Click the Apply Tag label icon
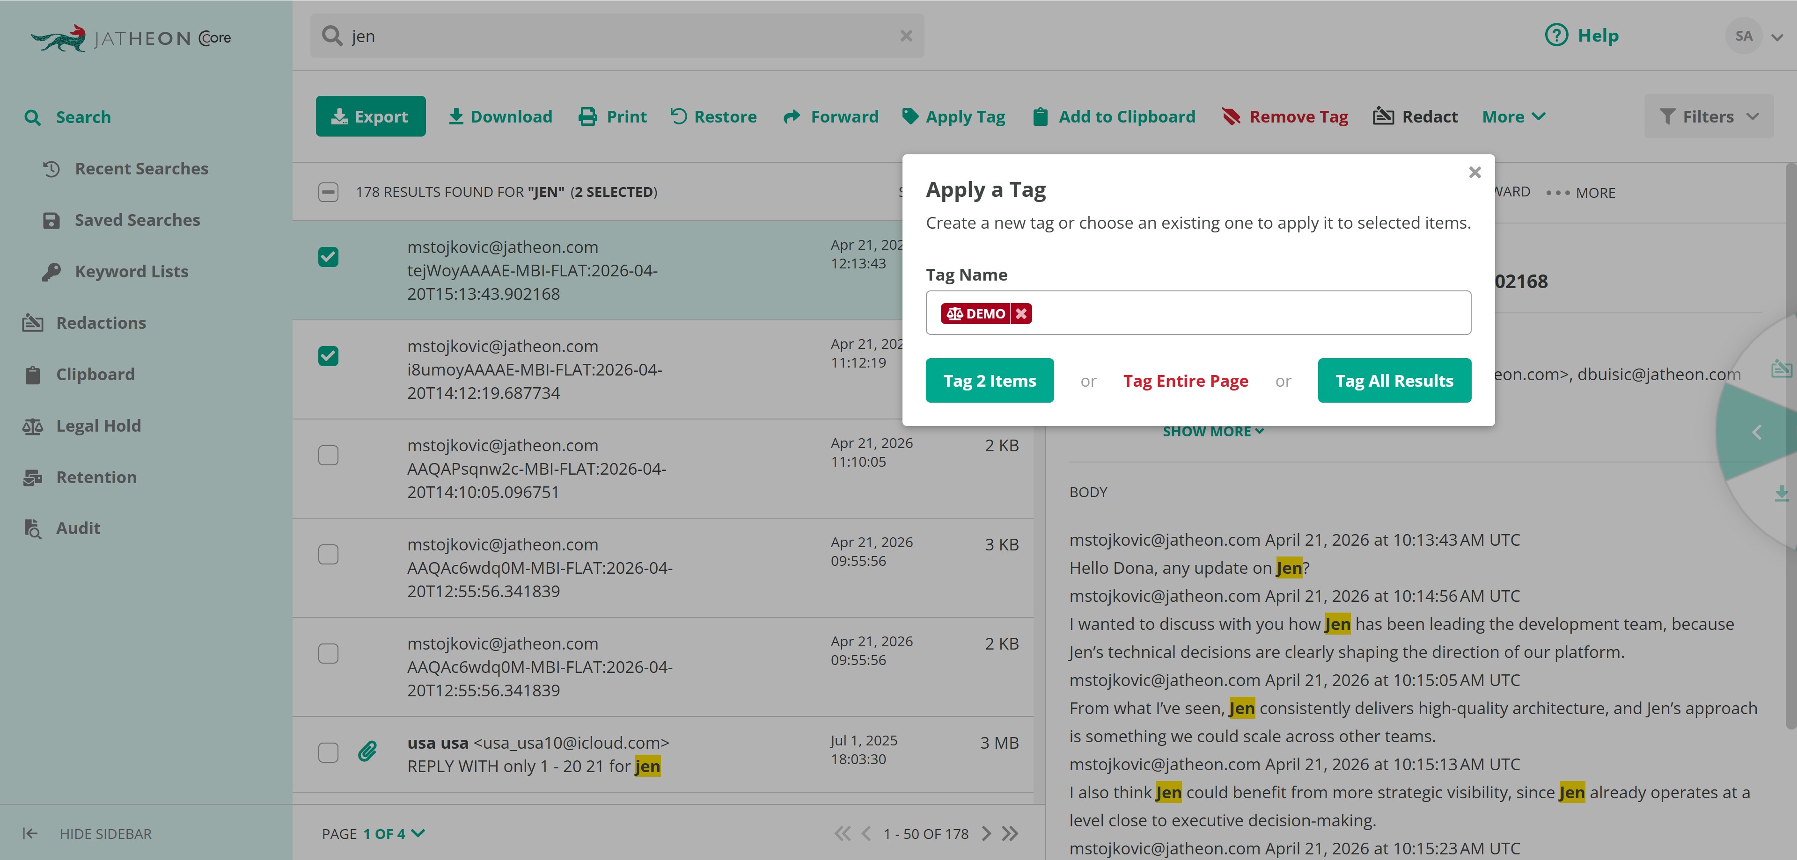 point(910,116)
